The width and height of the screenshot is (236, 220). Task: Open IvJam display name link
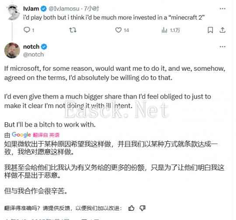coord(31,9)
